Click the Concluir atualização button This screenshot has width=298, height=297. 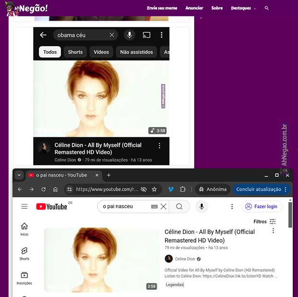pyautogui.click(x=261, y=189)
